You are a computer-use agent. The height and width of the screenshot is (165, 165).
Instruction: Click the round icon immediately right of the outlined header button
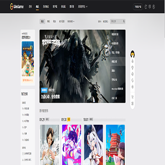coord(146,7)
